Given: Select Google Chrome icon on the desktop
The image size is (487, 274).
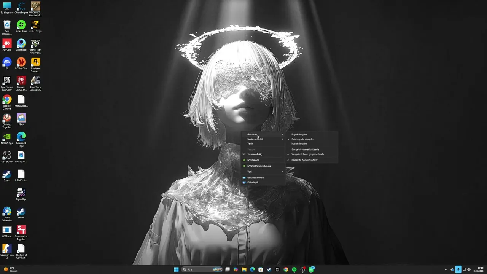Looking at the screenshot, I should point(7,102).
